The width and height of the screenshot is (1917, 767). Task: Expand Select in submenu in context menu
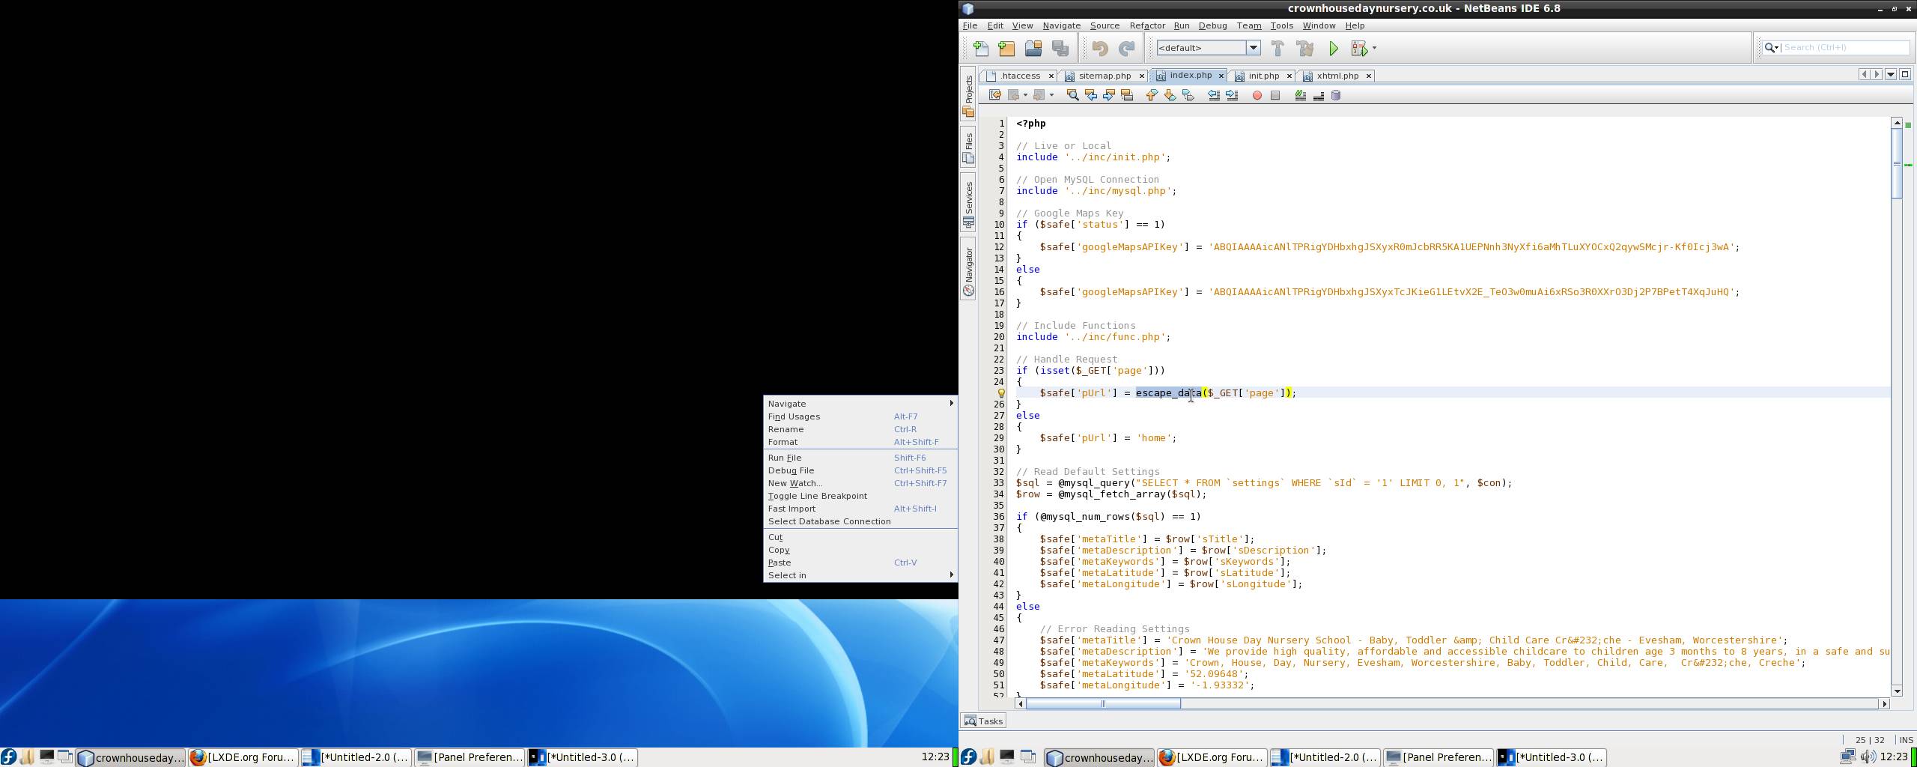pyautogui.click(x=860, y=575)
